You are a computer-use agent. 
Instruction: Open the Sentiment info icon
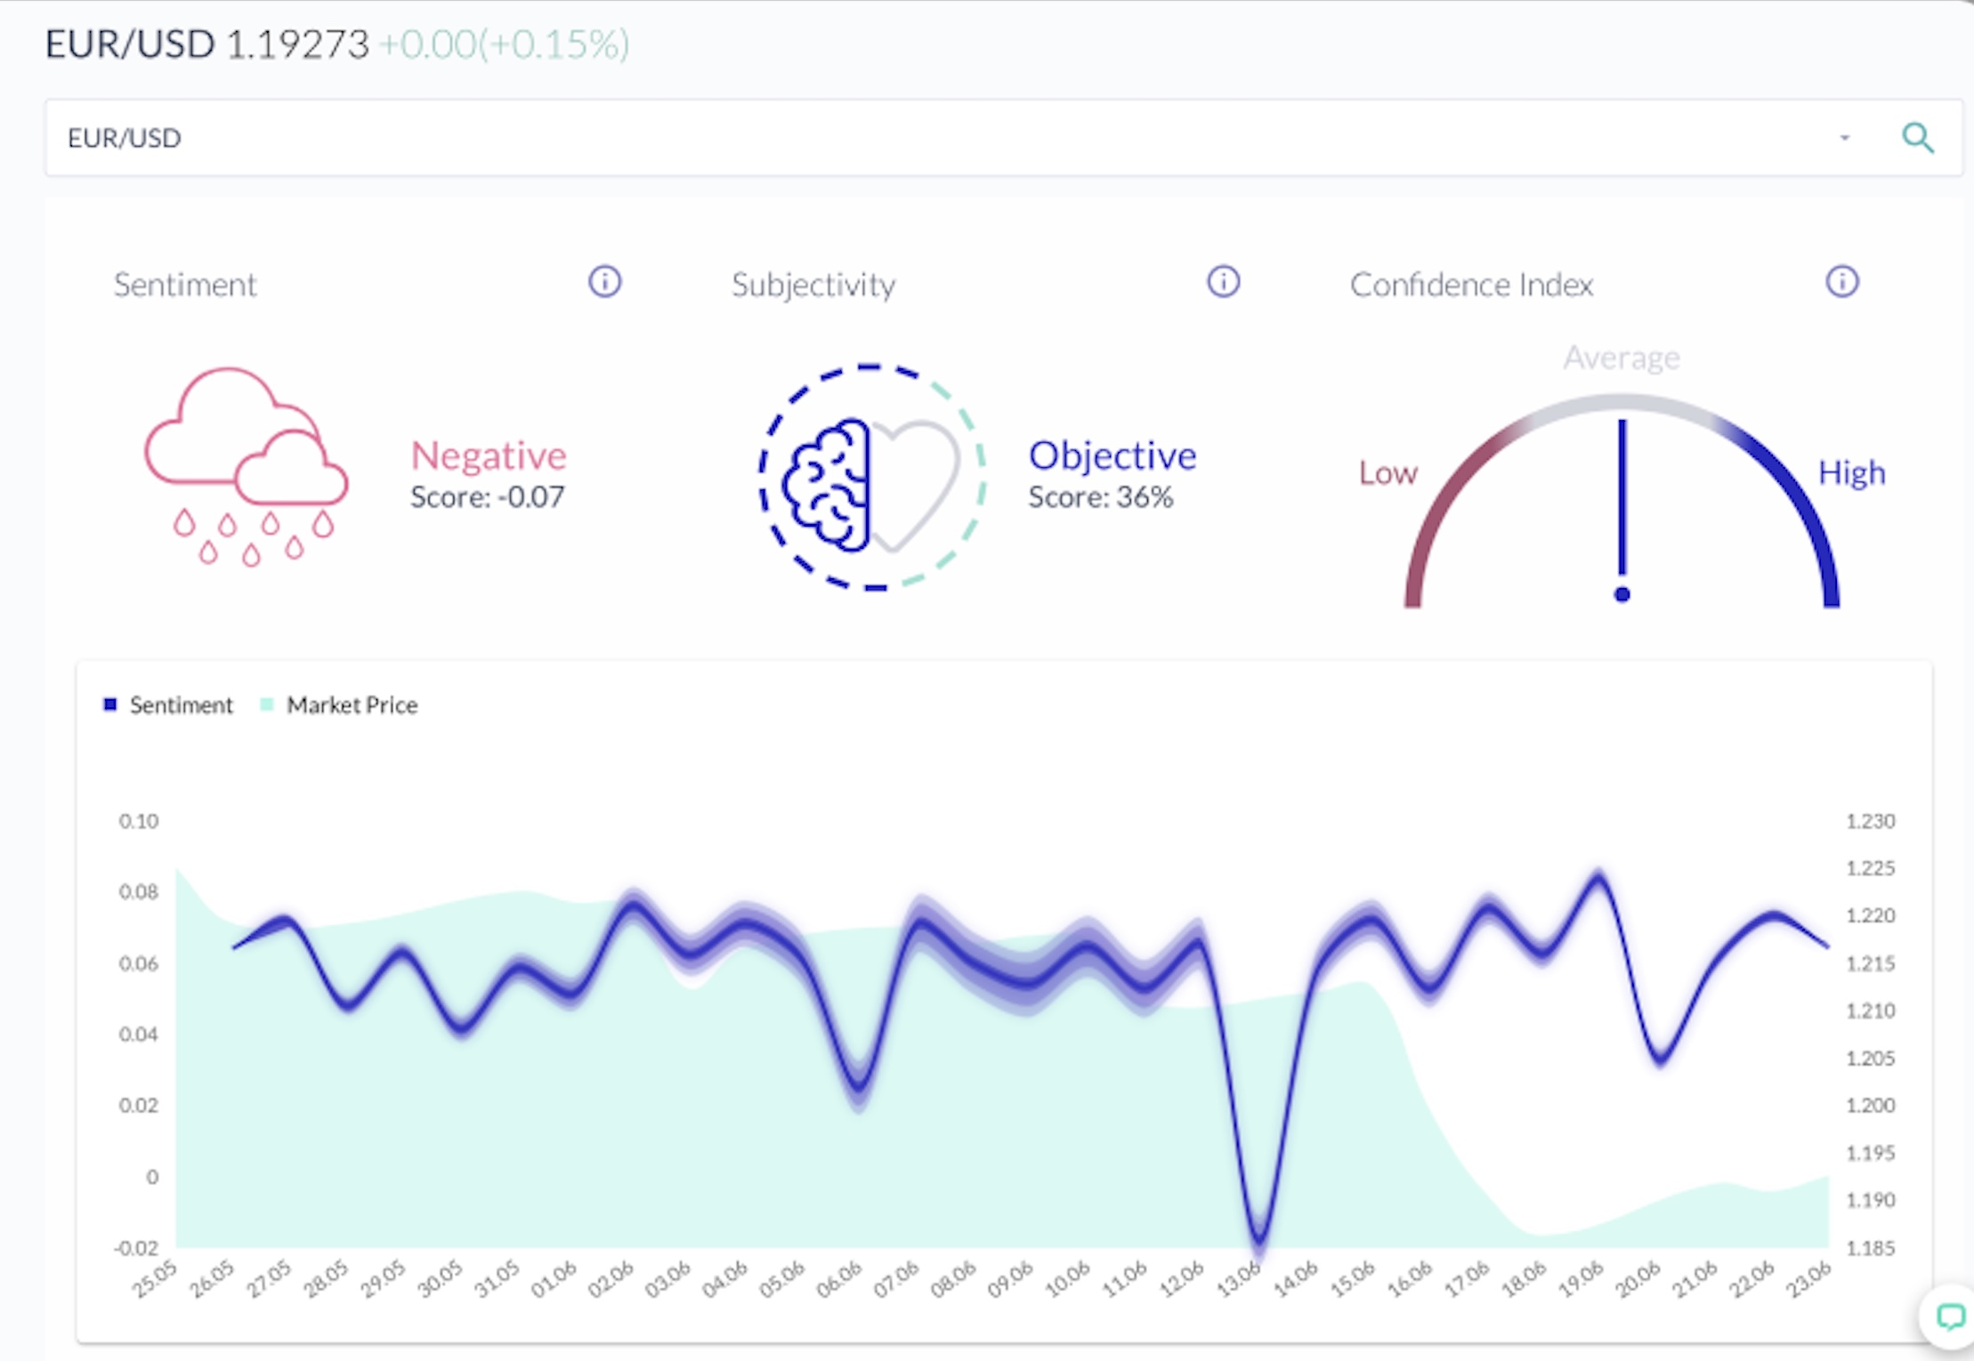coord(604,282)
